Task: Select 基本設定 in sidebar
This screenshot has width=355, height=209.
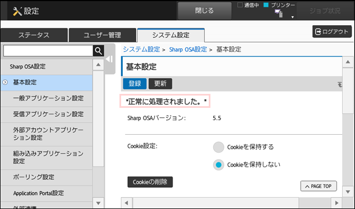Action: [47, 83]
